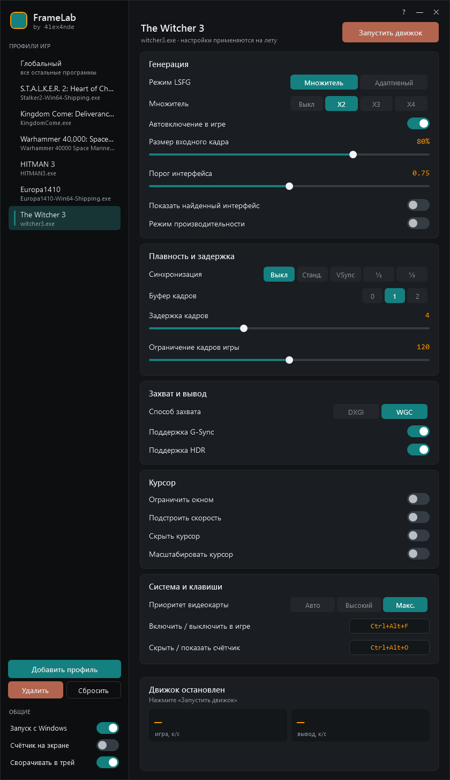This screenshot has height=780, width=450.
Task: Open help via the question mark icon
Action: pyautogui.click(x=404, y=12)
